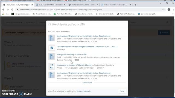Viewport: 175px width, 98px height.
Task: Open Navigation courses bookmark
Action: [21, 14]
